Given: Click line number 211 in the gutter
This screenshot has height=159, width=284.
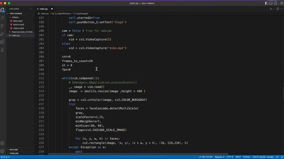Looking at the screenshot, I should [x=41, y=78].
